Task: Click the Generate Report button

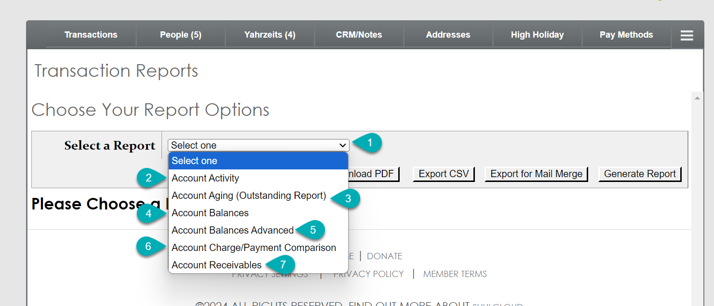Action: click(640, 174)
